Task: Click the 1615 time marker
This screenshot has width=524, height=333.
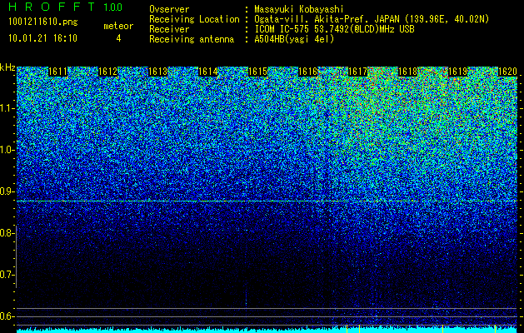Action: point(257,72)
